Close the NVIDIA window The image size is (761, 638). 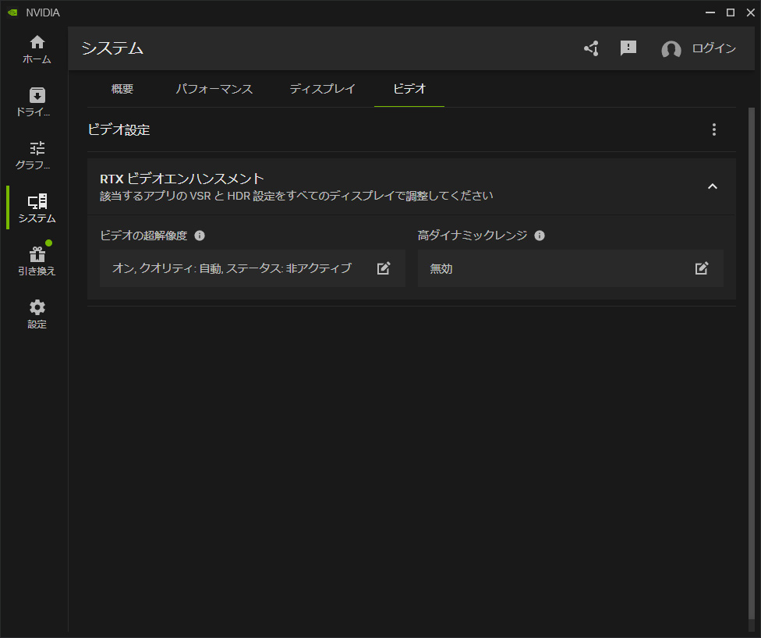[x=750, y=12]
